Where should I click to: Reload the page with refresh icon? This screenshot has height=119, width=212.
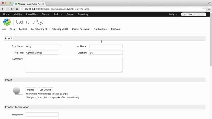coord(12,9)
